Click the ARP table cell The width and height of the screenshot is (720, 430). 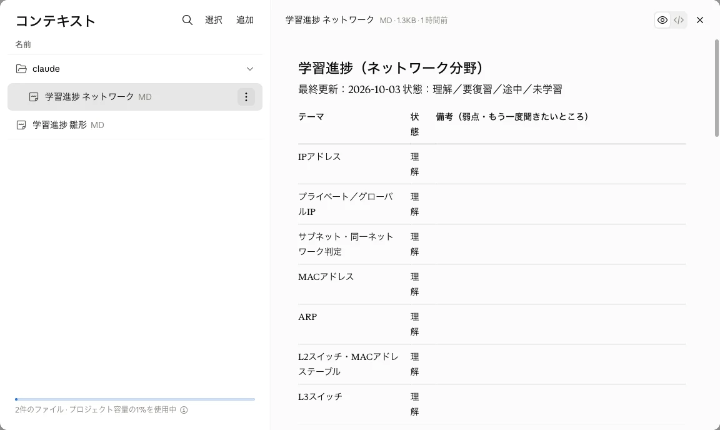[307, 316]
